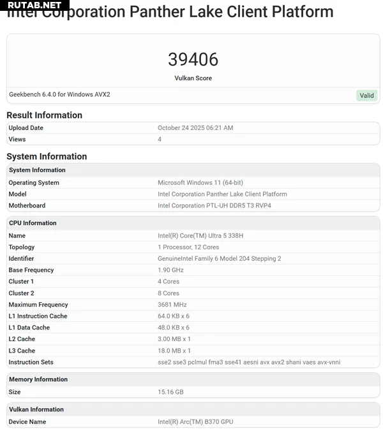Click the Views row in Result Information
This screenshot has height=431, width=383.
[x=17, y=139]
